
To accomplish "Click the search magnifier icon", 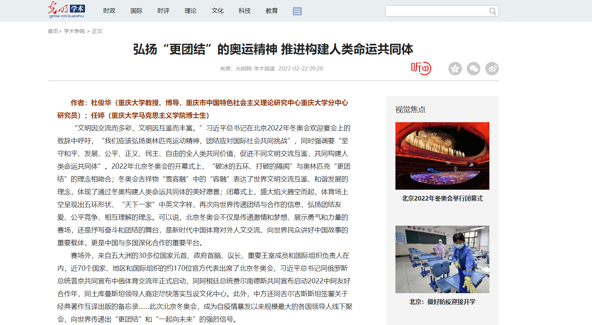I will coord(492,11).
